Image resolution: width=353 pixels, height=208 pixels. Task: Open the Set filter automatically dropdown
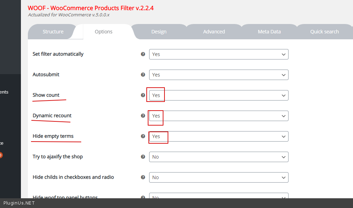(x=218, y=54)
